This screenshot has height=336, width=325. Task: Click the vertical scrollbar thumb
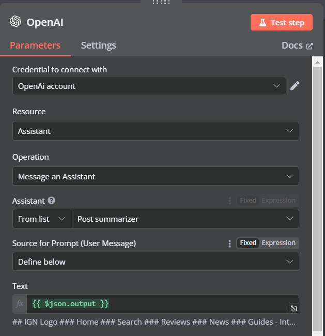point(317,200)
